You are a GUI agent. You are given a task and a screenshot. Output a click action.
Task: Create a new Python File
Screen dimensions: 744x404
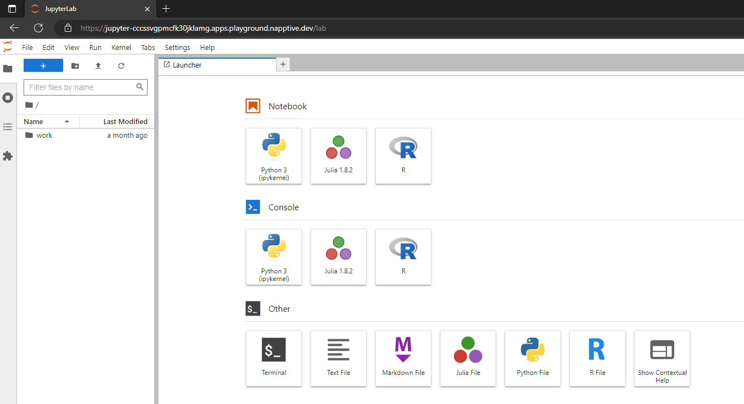click(x=533, y=358)
